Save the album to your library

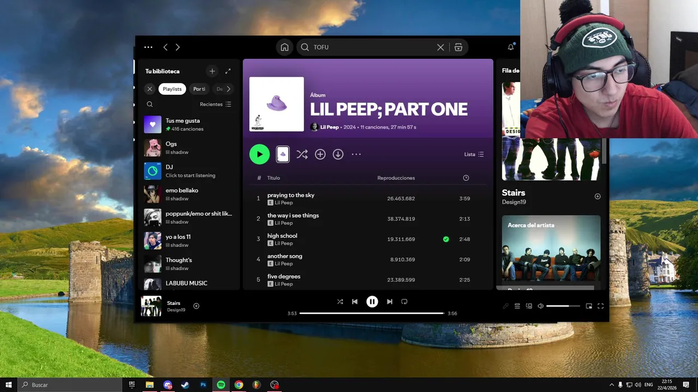tap(320, 155)
